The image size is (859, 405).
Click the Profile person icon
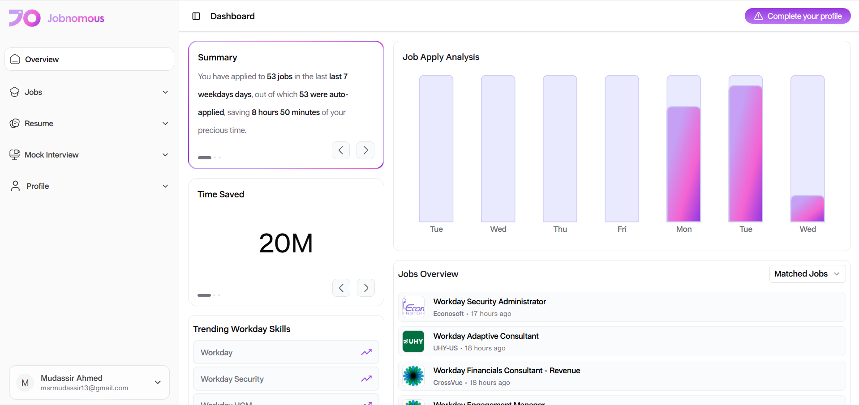point(16,186)
